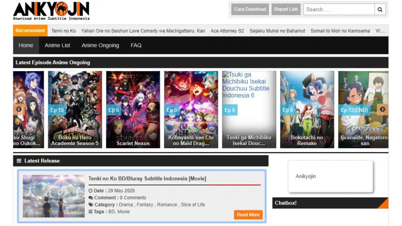Open recommended Tenki no Ko link
Screen dimensions: 402x226
click(x=64, y=31)
